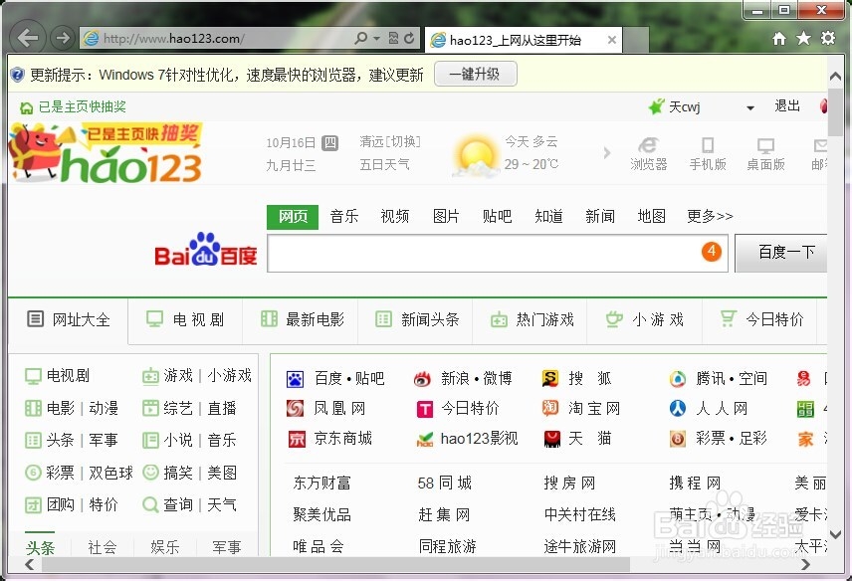This screenshot has width=852, height=581.
Task: Switch to the 最新电影 navigation tab
Action: (x=300, y=320)
